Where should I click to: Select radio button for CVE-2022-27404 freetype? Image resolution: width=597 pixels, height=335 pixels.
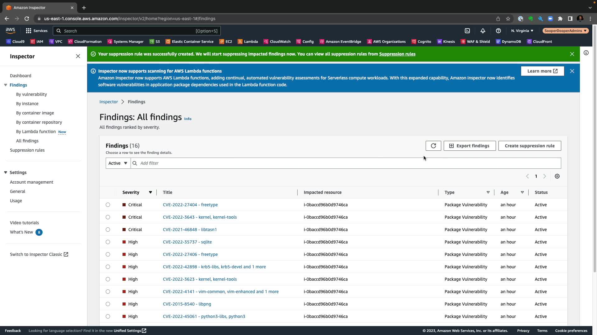108,205
